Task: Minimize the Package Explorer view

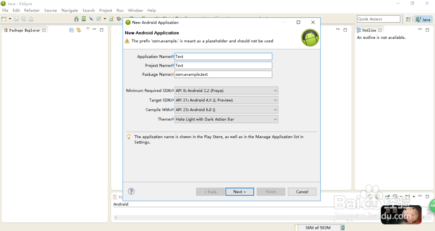Action: pyautogui.click(x=94, y=29)
